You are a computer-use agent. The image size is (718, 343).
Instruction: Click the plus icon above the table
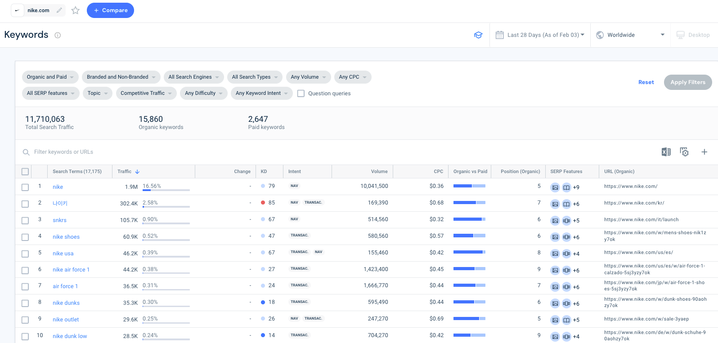point(704,152)
